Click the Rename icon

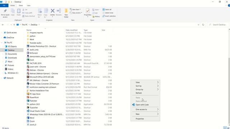pyautogui.click(x=59, y=11)
